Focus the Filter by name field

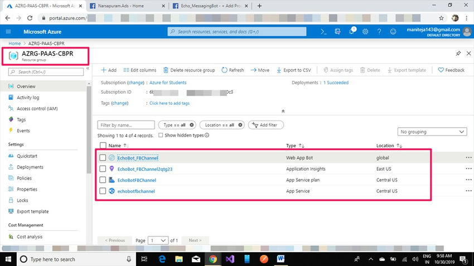click(x=126, y=125)
